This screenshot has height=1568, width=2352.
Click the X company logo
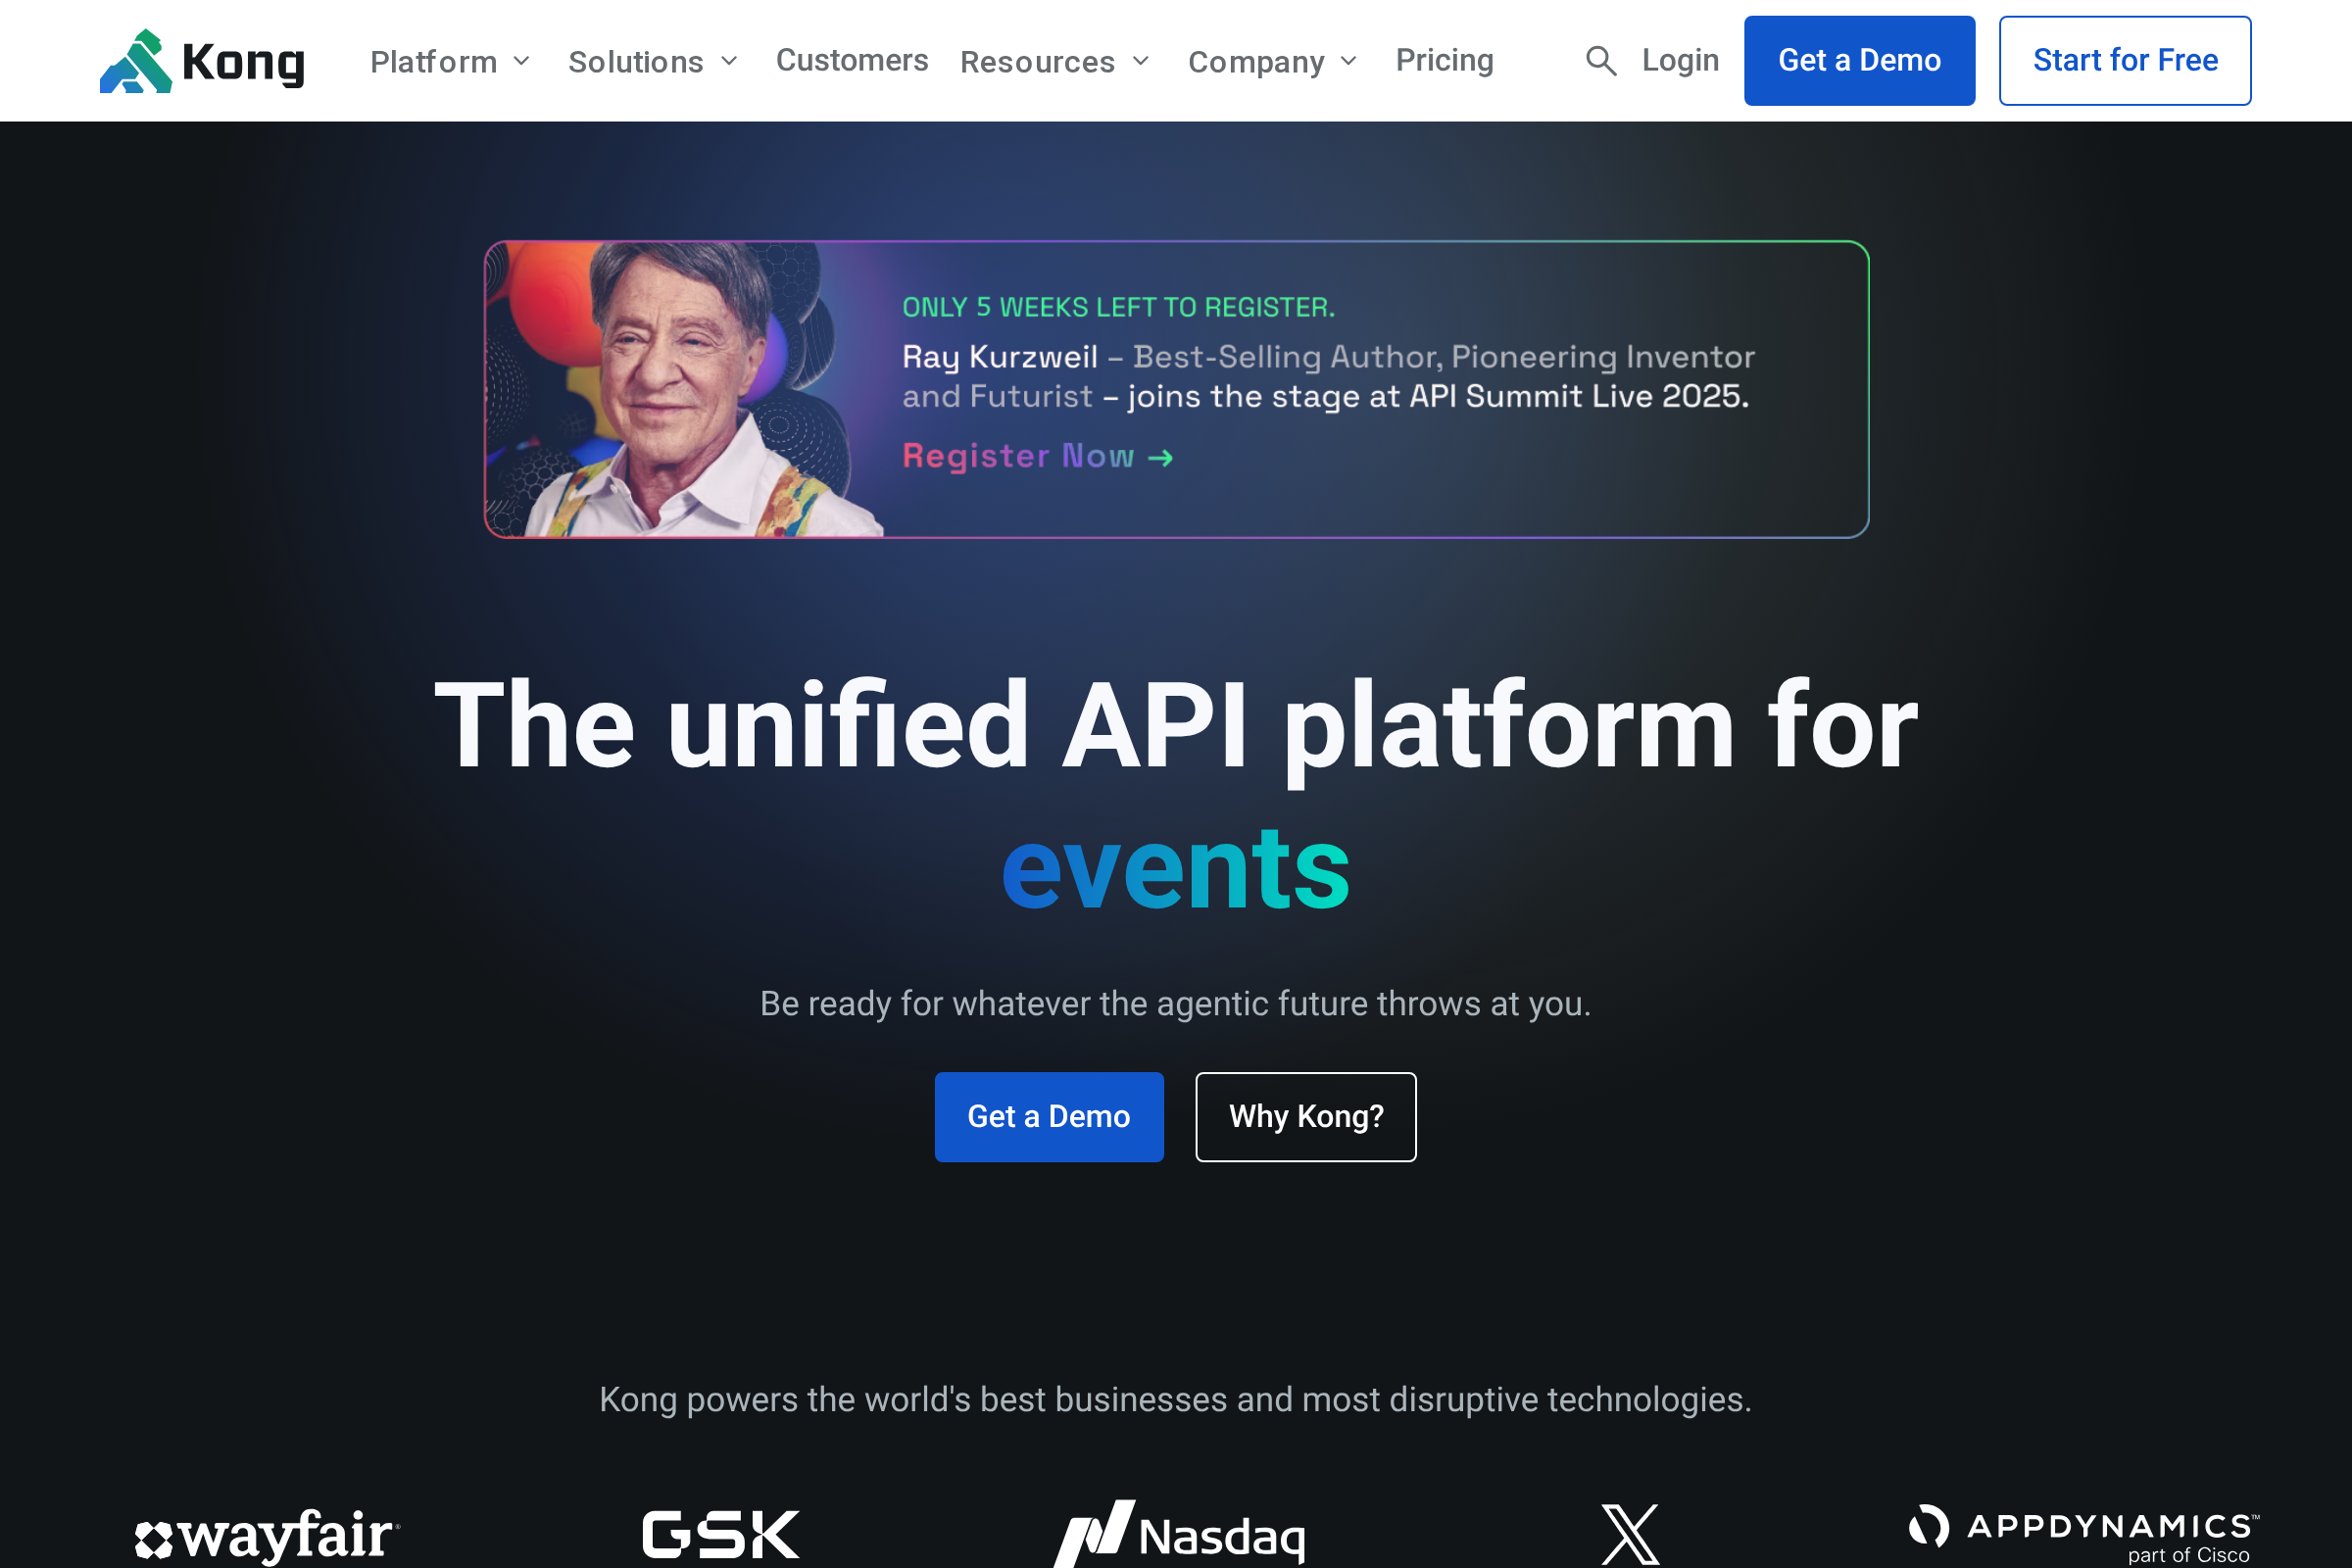(1630, 1534)
